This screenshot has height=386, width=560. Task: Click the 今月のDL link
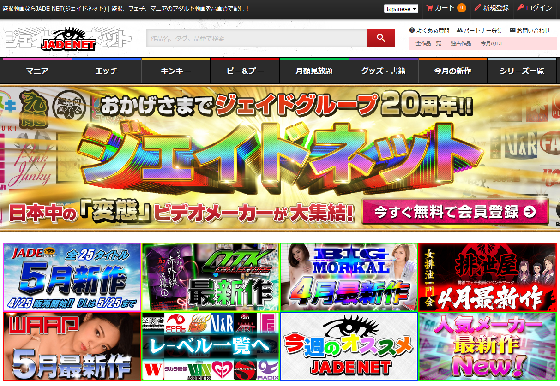[x=492, y=43]
